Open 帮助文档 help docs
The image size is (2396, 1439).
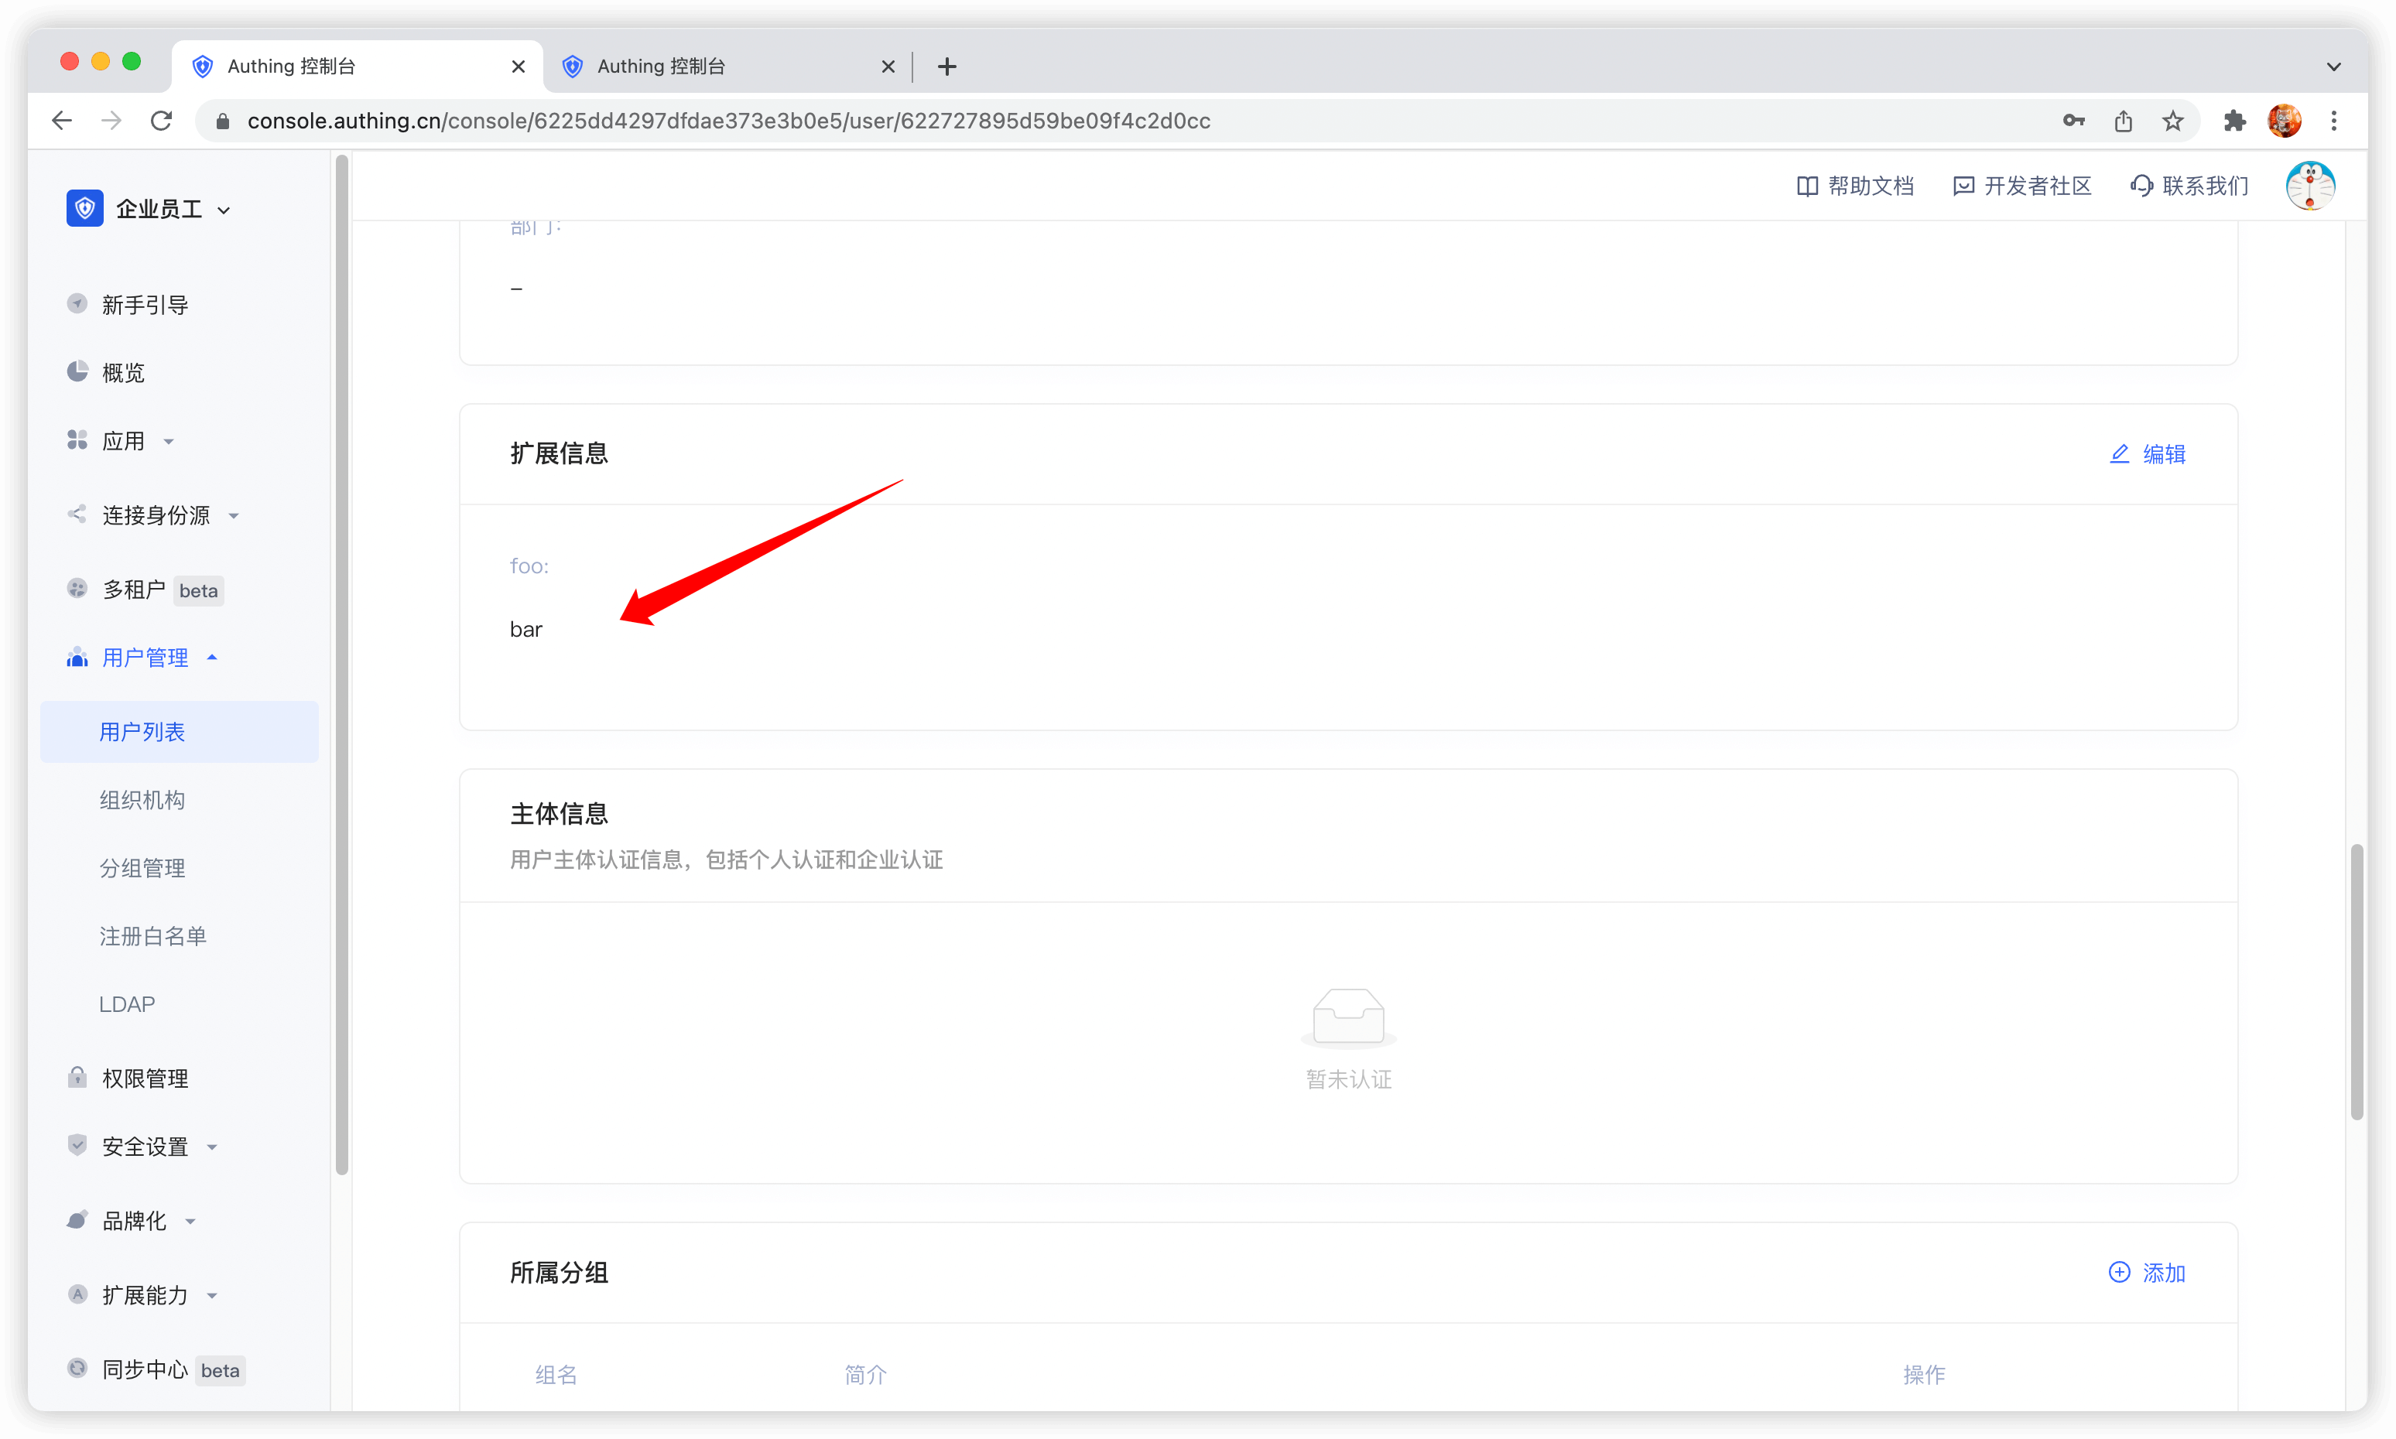[x=1855, y=185]
